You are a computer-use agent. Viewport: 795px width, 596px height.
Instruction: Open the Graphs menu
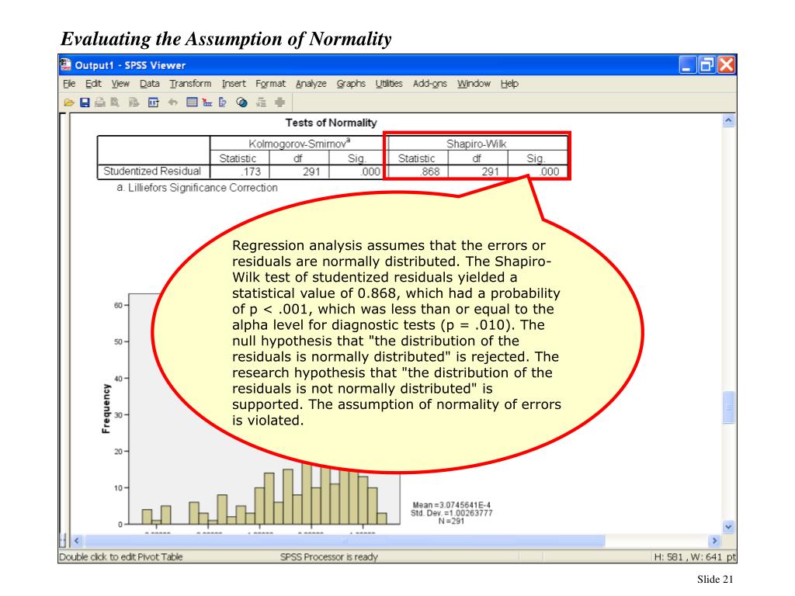point(351,84)
